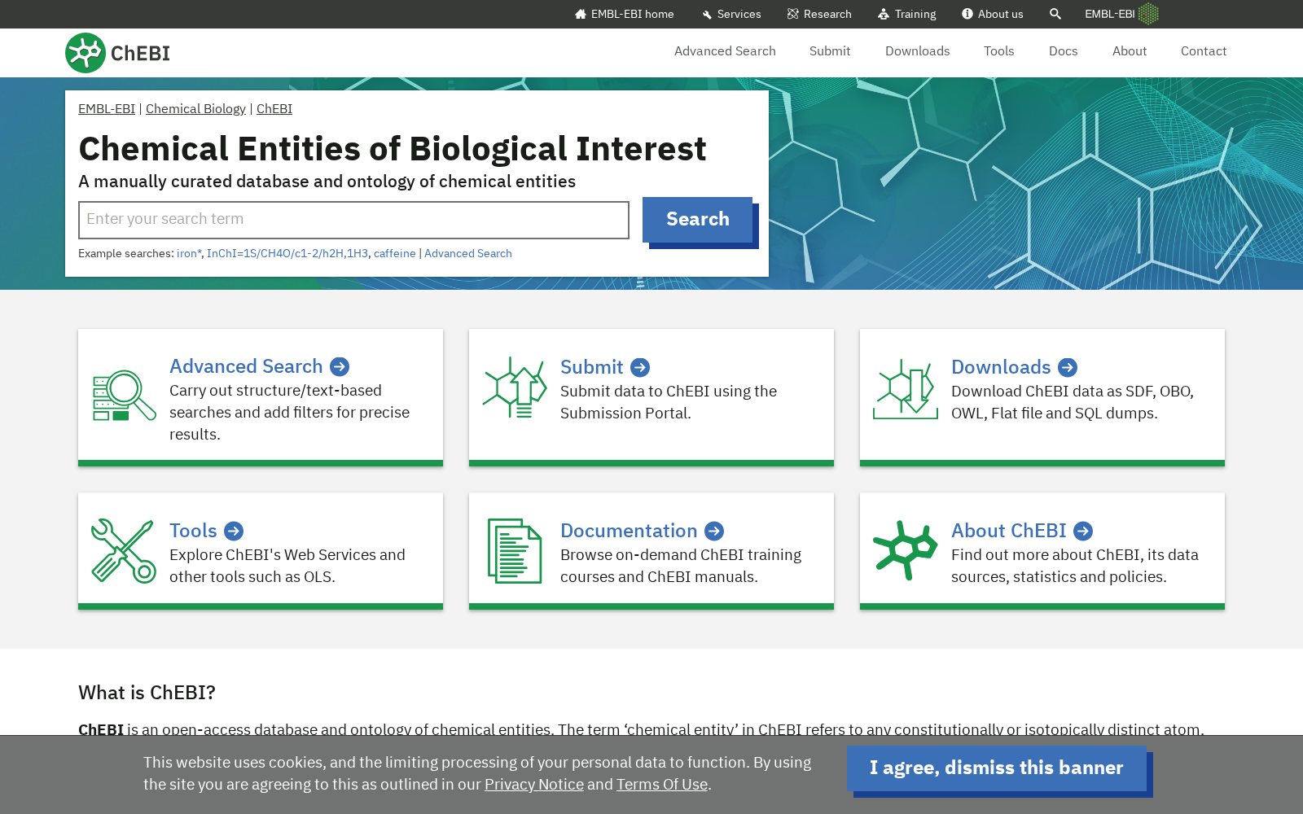Open the About us link in top bar
Screen dimensions: 1303x814
pyautogui.click(x=1001, y=14)
